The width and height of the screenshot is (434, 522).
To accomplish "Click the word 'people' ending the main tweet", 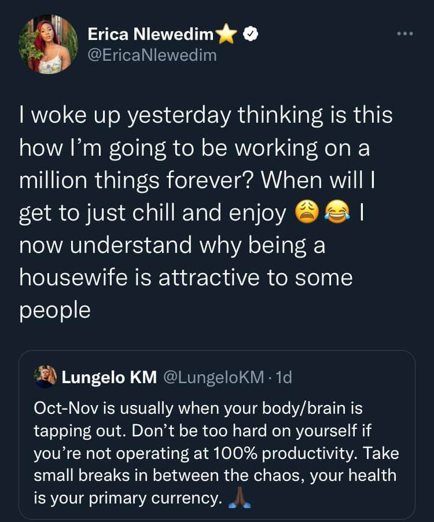I will 55,311.
